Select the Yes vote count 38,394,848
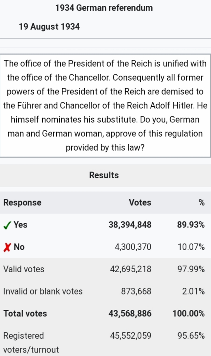This screenshot has height=356, width=211. coord(130,225)
